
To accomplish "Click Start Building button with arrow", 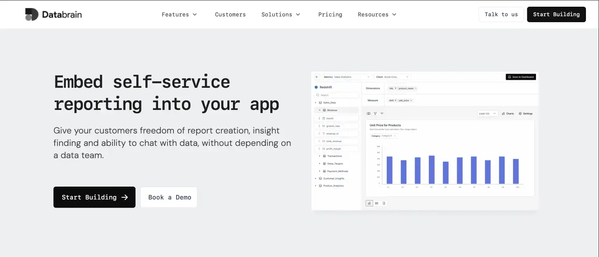I will 94,197.
